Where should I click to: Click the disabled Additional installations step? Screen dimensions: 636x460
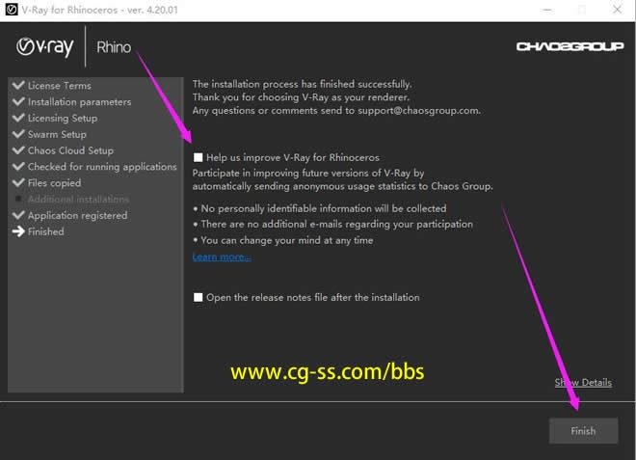(x=78, y=200)
